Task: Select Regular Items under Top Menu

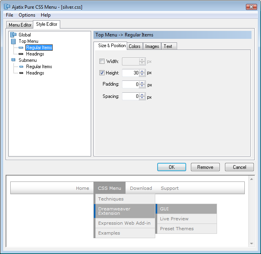Action: [x=39, y=48]
